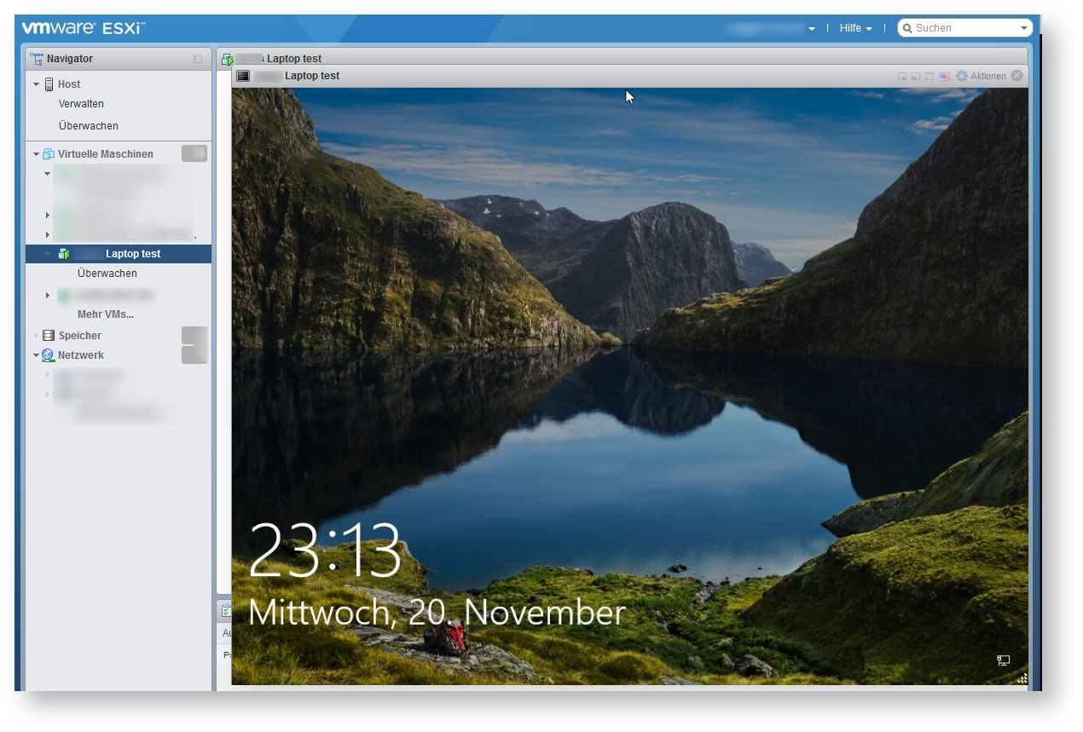Viewport: 1083px width, 732px height.
Task: Collapse the Netzwerk tree node
Action: (x=37, y=355)
